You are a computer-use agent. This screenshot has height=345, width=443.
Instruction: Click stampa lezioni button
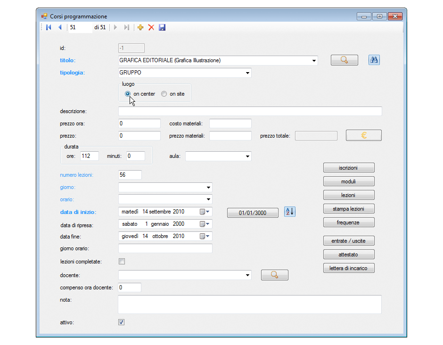[349, 209]
